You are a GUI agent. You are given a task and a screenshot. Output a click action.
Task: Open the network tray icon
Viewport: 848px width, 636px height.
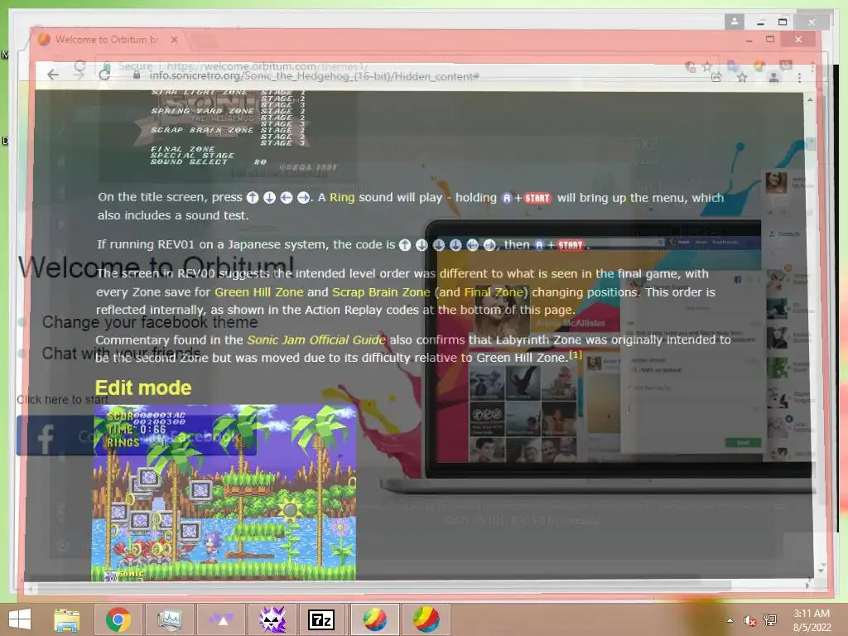770,620
